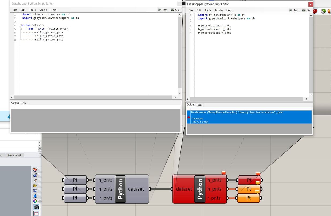The width and height of the screenshot is (331, 216).
Task: Open File menu in right script editor
Action: coord(191,10)
